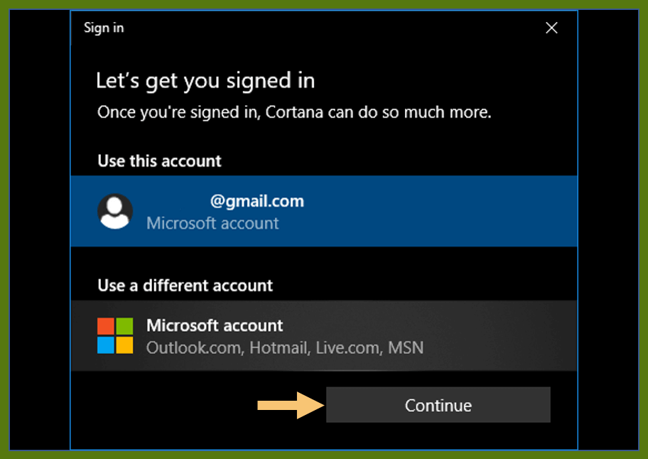648x459 pixels.
Task: Click the red square in the Microsoft logo
Action: [x=105, y=326]
